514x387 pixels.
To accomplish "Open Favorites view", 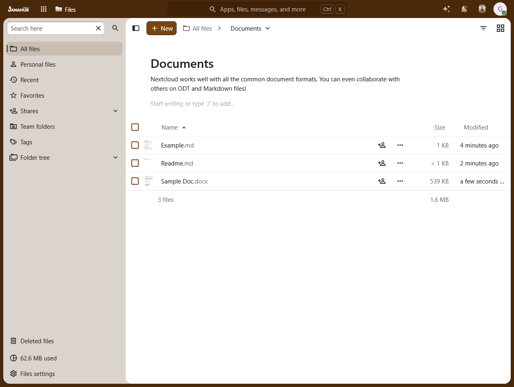I will click(x=64, y=95).
